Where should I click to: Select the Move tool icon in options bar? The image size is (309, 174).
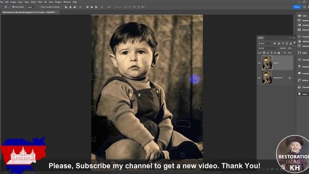point(6,7)
